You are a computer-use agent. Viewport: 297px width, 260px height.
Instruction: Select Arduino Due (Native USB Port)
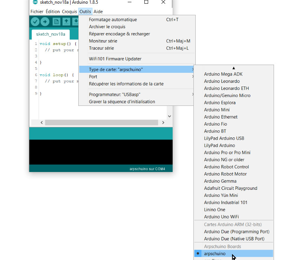click(x=234, y=239)
